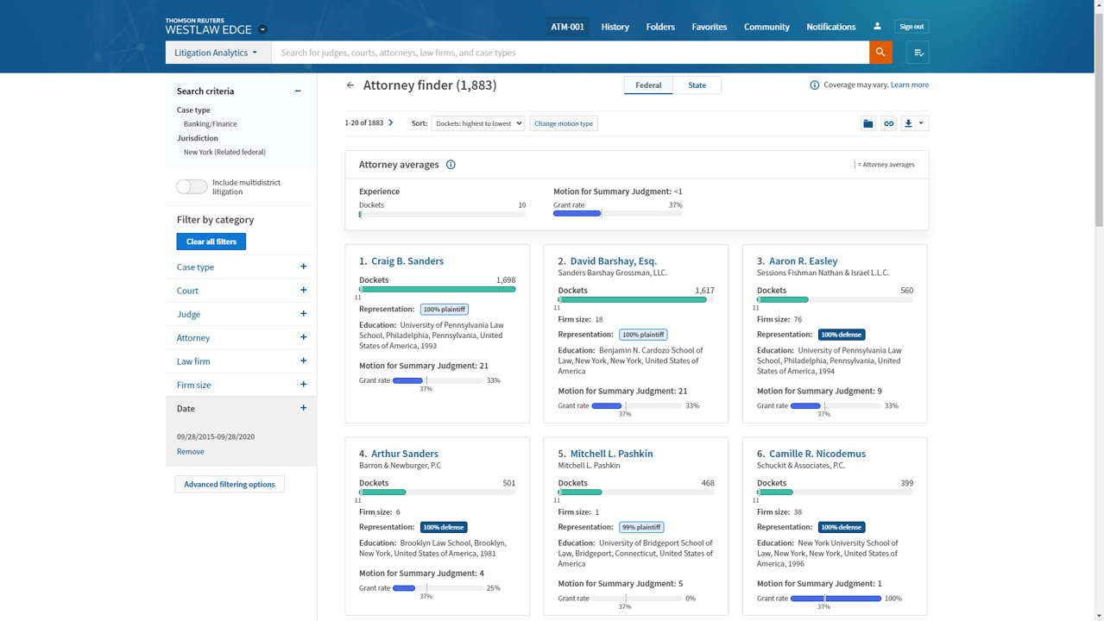Open Notifications in top bar
Viewport: 1104px width, 621px height.
pos(831,27)
